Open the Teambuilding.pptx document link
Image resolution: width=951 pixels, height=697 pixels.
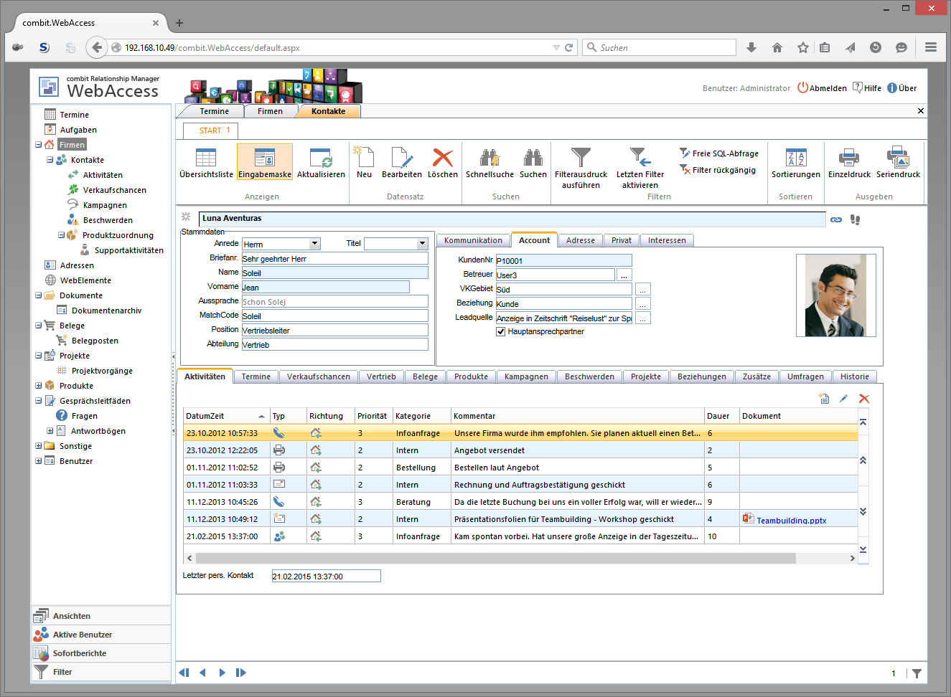click(x=791, y=521)
